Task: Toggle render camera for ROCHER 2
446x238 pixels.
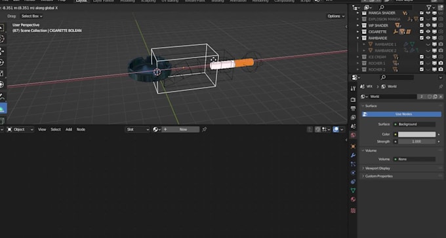Action: 441,69
